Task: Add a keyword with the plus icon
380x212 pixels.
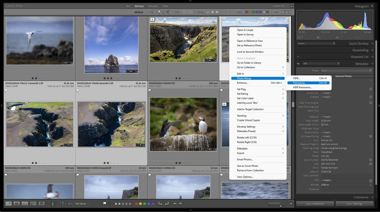Action: point(298,57)
